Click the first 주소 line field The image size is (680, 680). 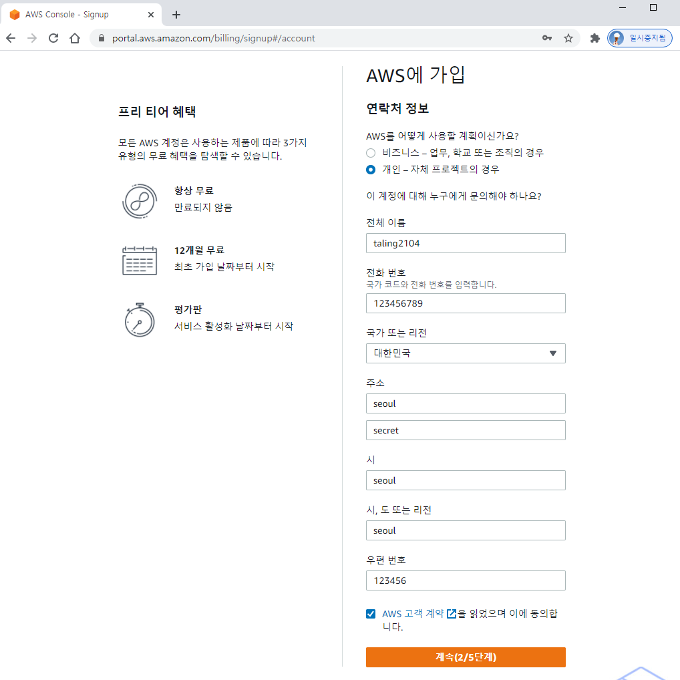click(466, 403)
